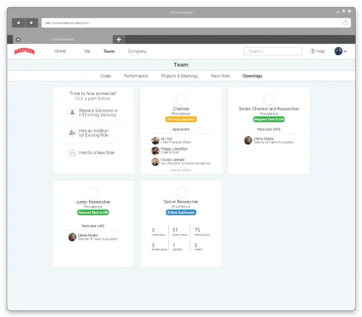
Task: Click Request Sent to HR badge on Senior Chemist
Action: pos(269,119)
